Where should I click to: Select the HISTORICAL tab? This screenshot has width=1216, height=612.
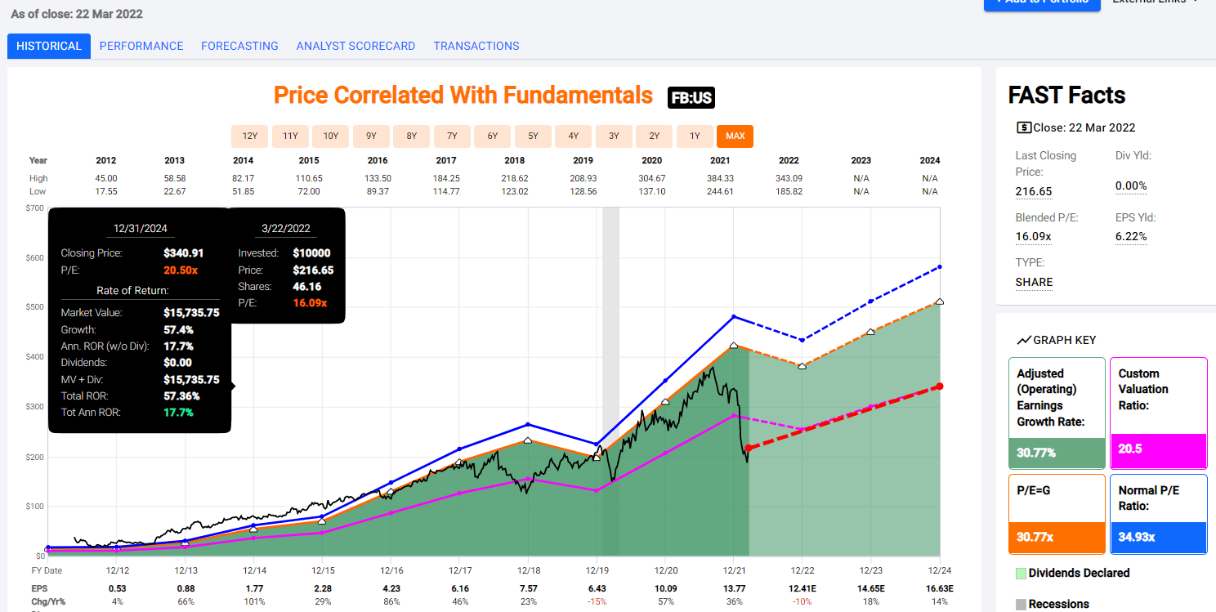(49, 46)
